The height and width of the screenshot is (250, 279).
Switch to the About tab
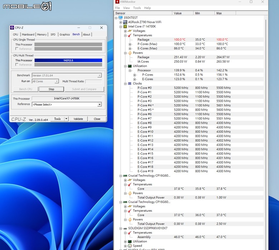click(x=87, y=35)
